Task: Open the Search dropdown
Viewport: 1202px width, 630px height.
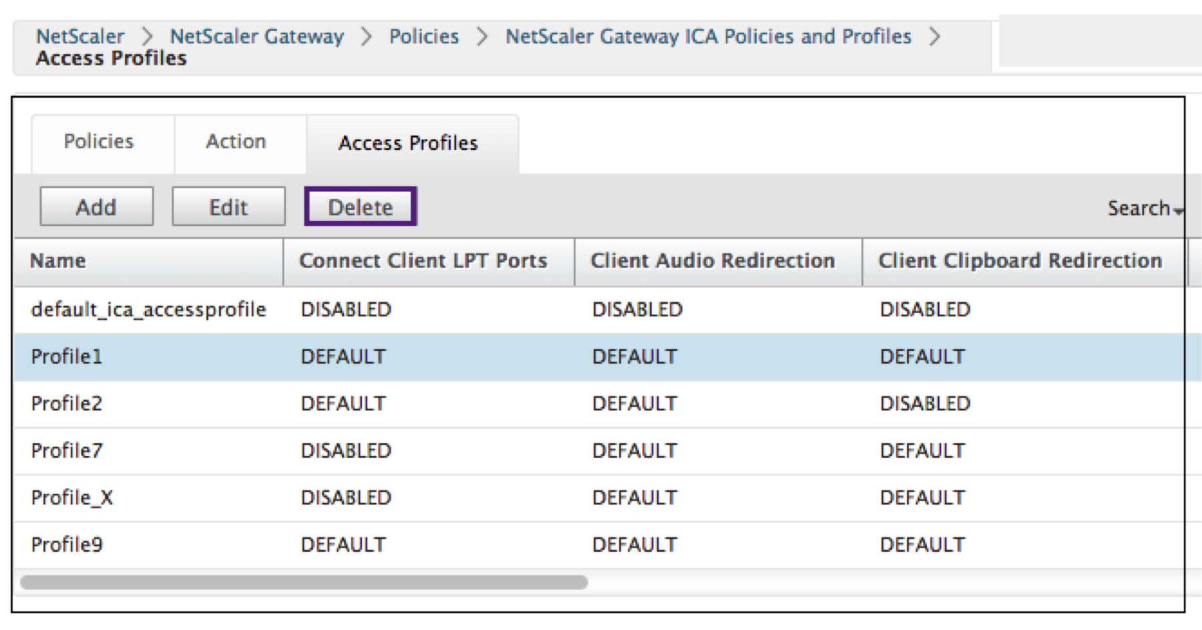Action: click(x=1144, y=208)
